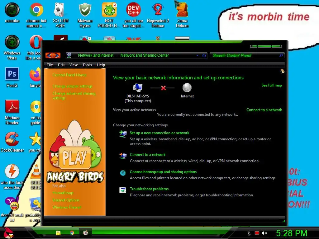319x239 pixels.
Task: Click the Control Panel taskbar button
Action: pyautogui.click(x=86, y=233)
